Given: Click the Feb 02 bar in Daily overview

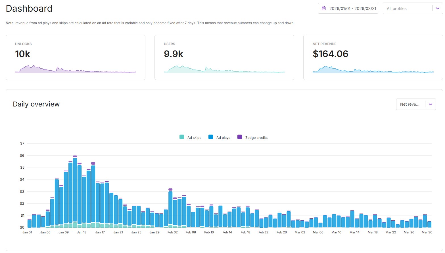Looking at the screenshot, I should [170, 207].
